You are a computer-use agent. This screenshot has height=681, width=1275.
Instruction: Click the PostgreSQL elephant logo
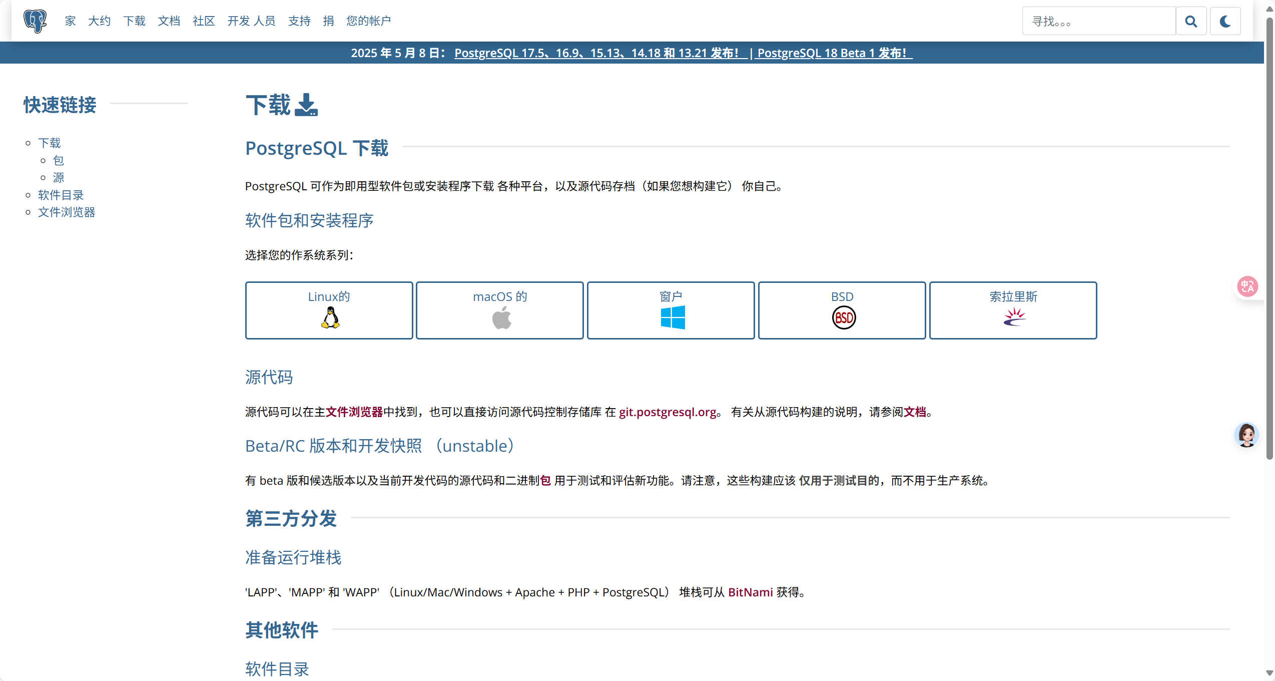coord(35,21)
